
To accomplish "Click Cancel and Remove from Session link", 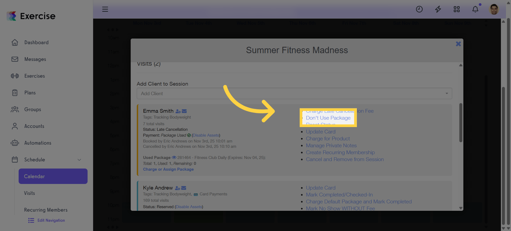I will pyautogui.click(x=345, y=159).
